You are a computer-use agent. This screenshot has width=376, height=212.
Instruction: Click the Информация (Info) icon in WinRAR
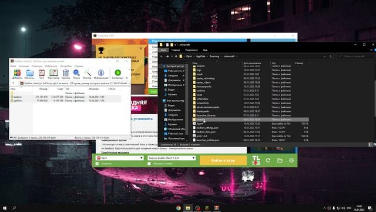(x=101, y=73)
